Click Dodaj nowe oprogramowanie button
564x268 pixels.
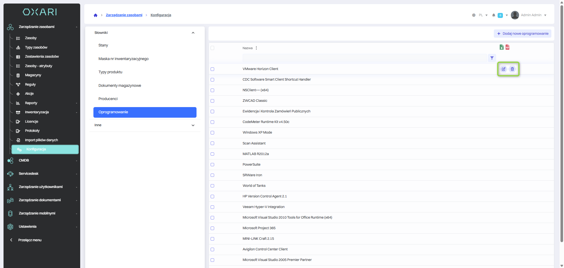pos(522,34)
